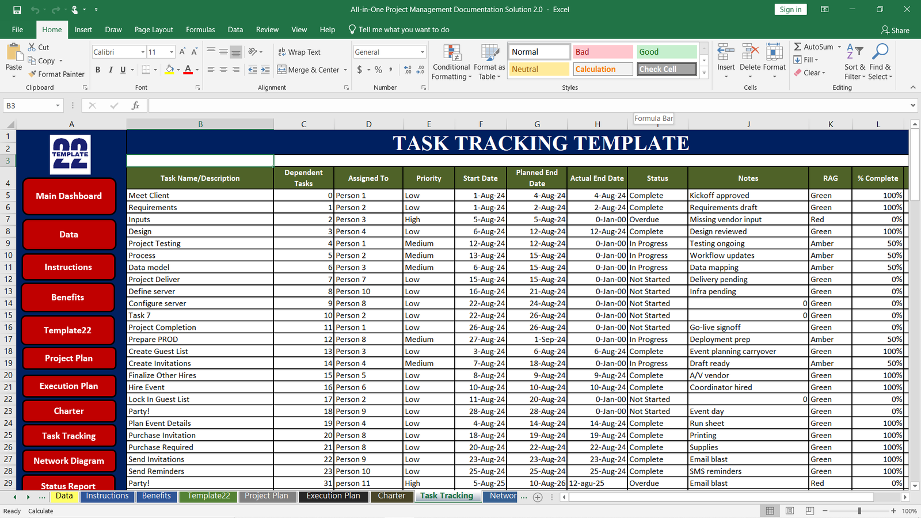Click the Name Box field showing B3
This screenshot has width=921, height=518.
(29, 106)
